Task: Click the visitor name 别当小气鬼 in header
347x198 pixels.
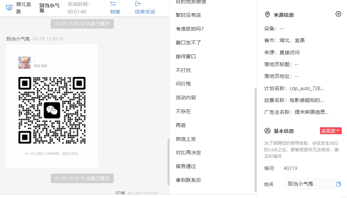Action: (x=49, y=8)
